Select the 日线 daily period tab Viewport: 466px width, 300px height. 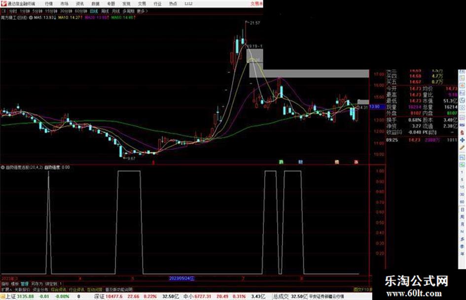pyautogui.click(x=94, y=11)
